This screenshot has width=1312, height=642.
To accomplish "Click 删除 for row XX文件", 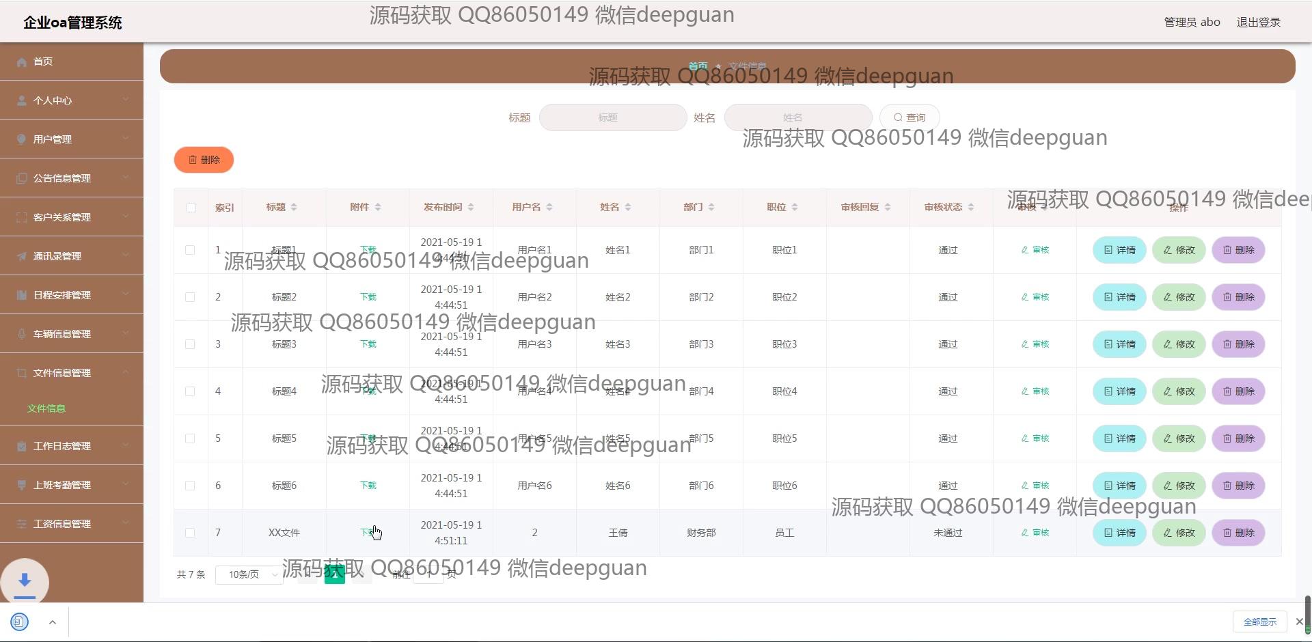I will click(x=1238, y=533).
